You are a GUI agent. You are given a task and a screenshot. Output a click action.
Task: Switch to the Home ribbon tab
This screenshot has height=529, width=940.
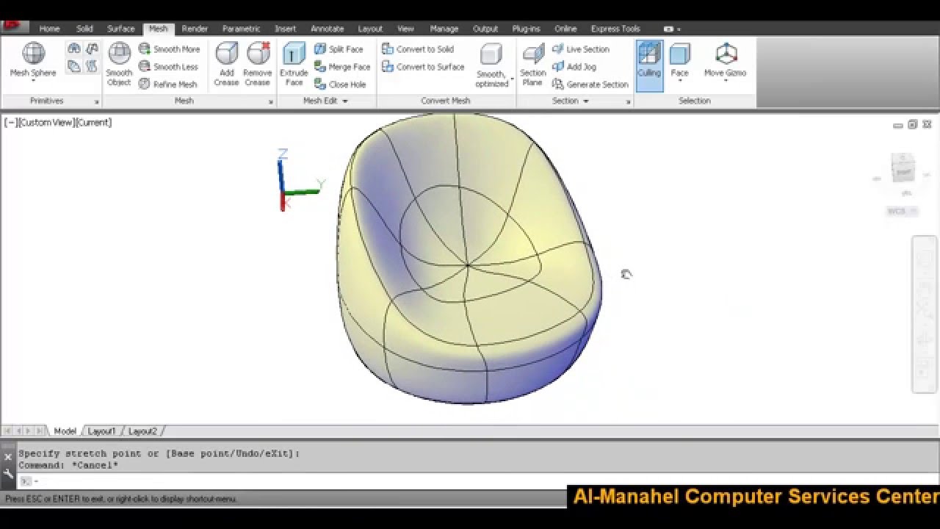pos(49,29)
